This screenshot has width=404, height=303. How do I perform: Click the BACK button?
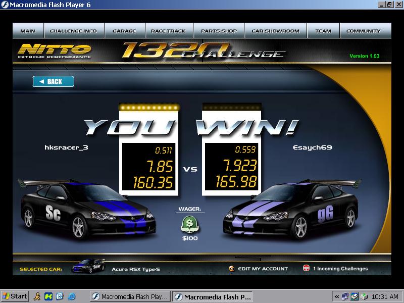click(x=54, y=81)
